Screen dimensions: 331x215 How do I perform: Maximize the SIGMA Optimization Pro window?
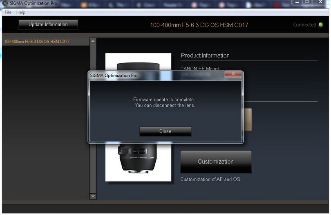pyautogui.click(x=307, y=2)
